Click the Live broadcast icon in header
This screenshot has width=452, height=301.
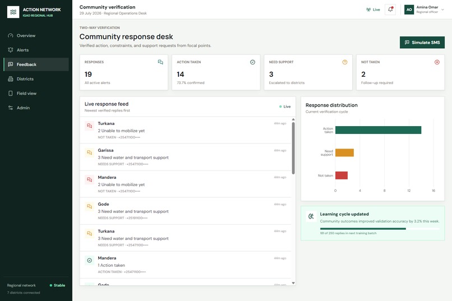368,10
